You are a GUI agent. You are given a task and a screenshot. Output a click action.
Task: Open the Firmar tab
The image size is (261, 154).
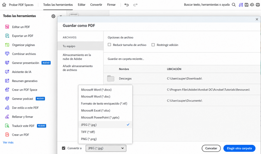[111, 5]
